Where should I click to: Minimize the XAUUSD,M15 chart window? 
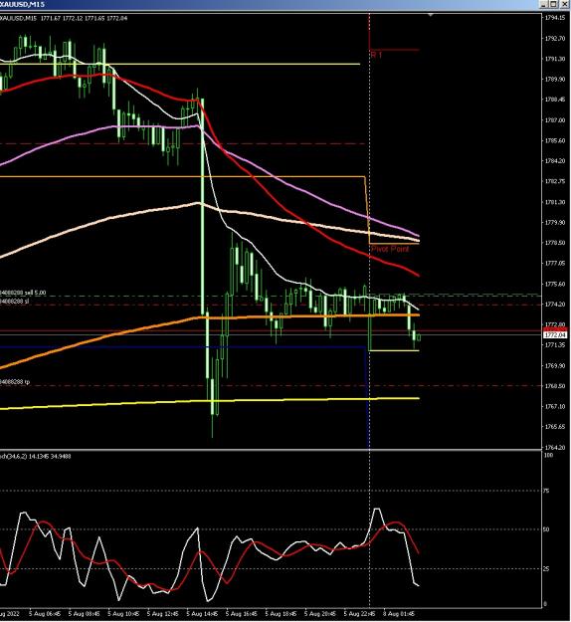pos(544,4)
